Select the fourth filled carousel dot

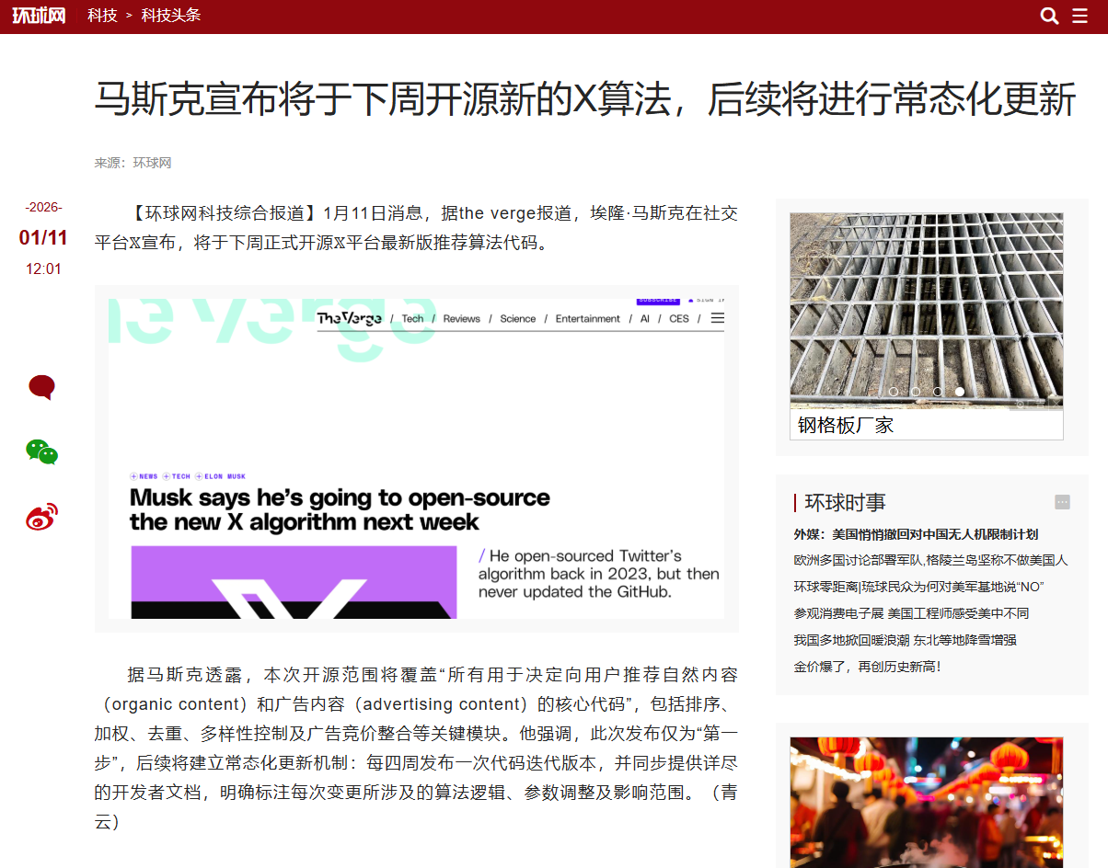960,392
